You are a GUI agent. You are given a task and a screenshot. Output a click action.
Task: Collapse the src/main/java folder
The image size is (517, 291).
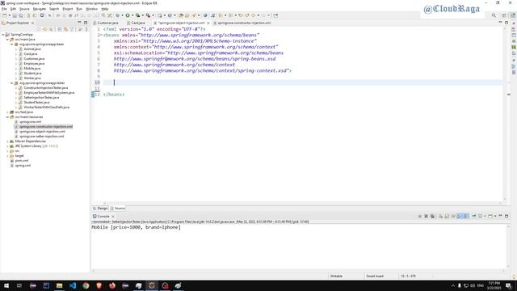7,40
